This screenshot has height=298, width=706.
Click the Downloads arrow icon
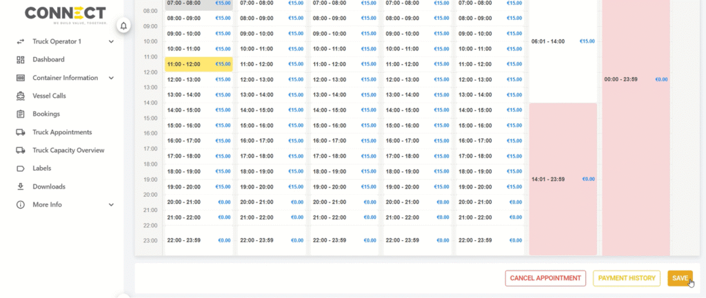pos(20,187)
